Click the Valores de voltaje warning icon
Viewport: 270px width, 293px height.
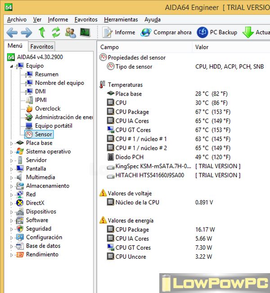(x=103, y=193)
